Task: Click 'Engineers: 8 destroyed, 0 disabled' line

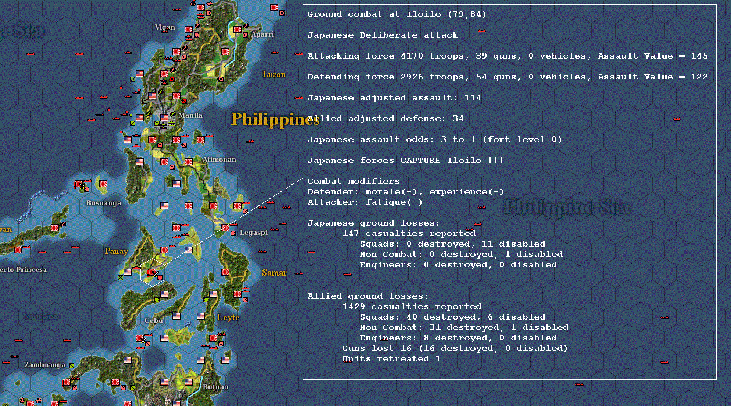Action: (458, 338)
